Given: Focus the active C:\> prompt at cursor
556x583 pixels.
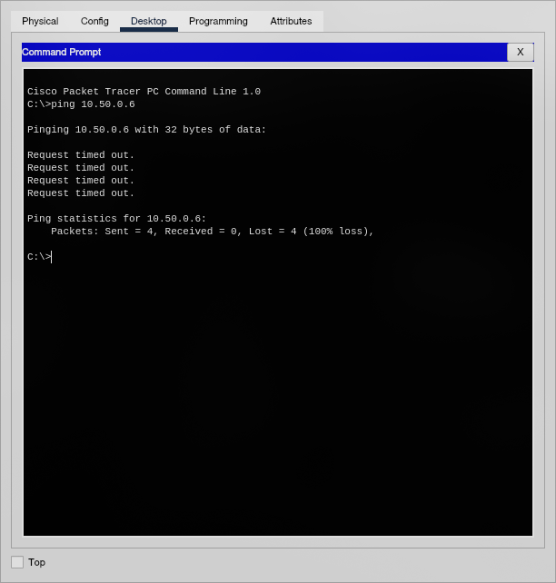Looking at the screenshot, I should (52, 257).
